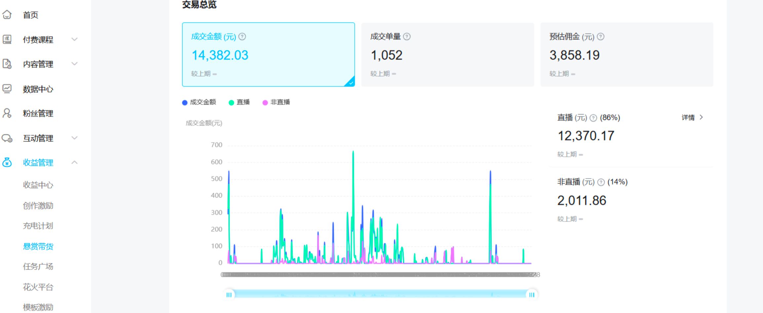Viewport: 763px width, 313px height.
Task: Click the 收益管理 money bag icon
Action: pyautogui.click(x=7, y=162)
